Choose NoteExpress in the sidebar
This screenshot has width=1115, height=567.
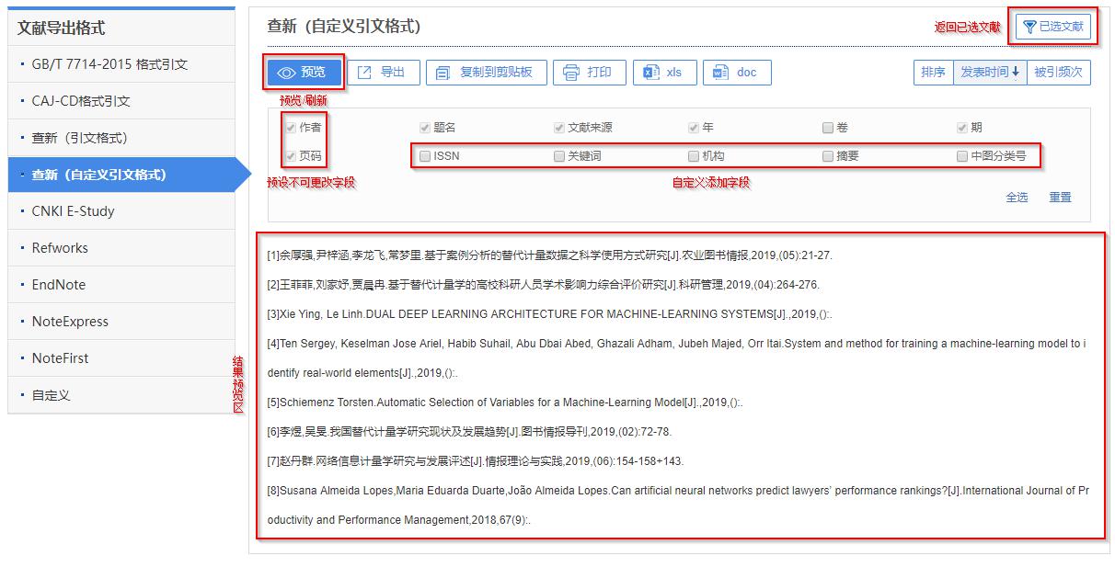tap(70, 322)
